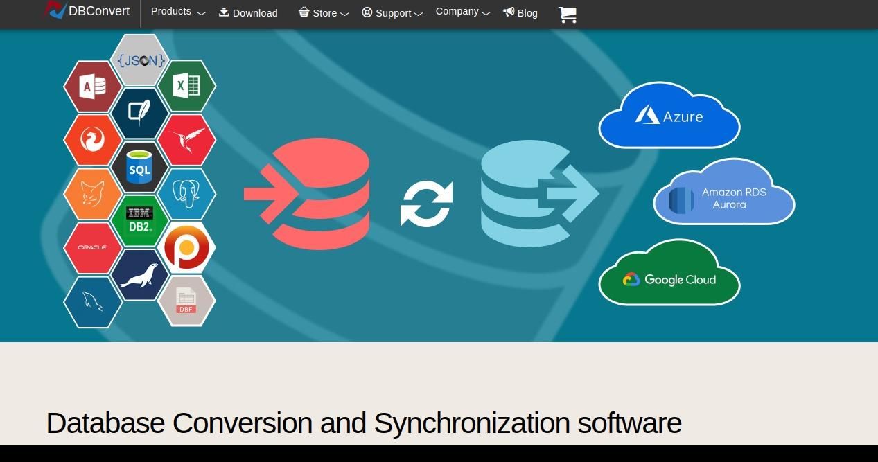Click the Azure cloud icon
The image size is (878, 462).
(x=669, y=115)
